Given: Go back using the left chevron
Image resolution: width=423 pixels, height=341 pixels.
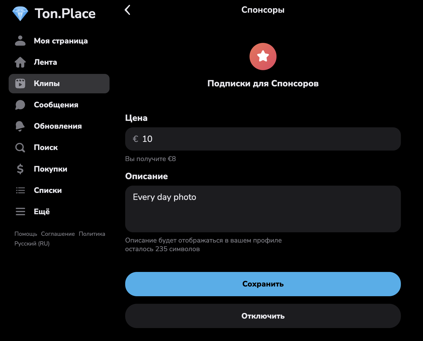Looking at the screenshot, I should [128, 10].
